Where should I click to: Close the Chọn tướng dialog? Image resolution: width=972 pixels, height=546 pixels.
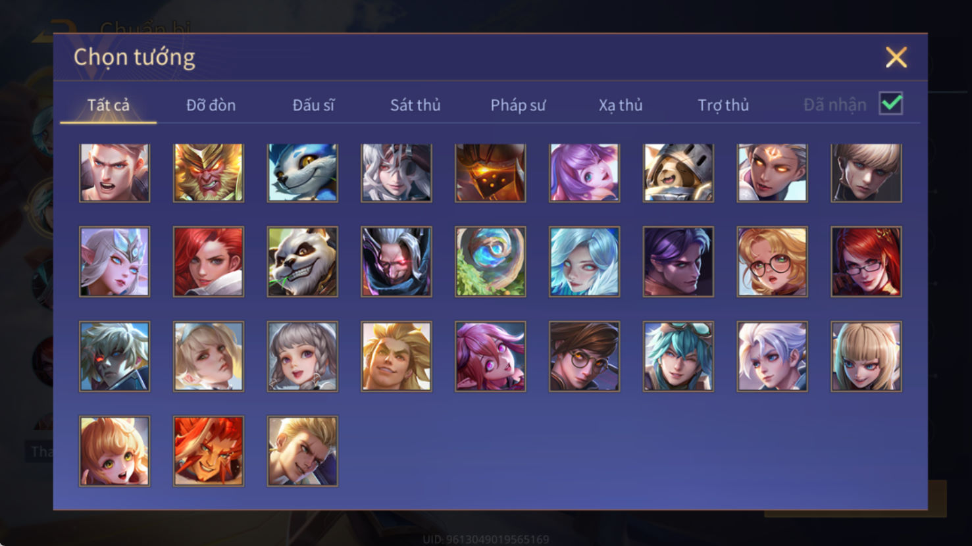click(x=896, y=57)
